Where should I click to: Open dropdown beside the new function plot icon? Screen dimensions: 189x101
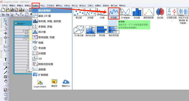(x=28, y=10)
